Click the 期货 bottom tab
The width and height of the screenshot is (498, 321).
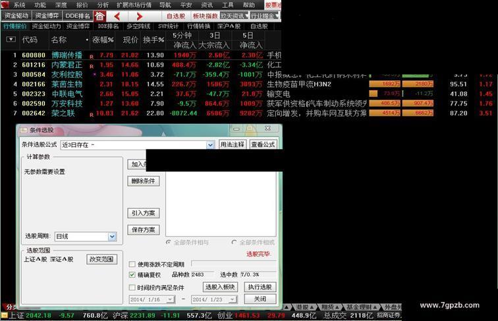click(x=330, y=307)
